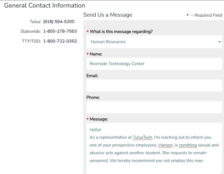Open the Human Resources dropdown

point(154,42)
